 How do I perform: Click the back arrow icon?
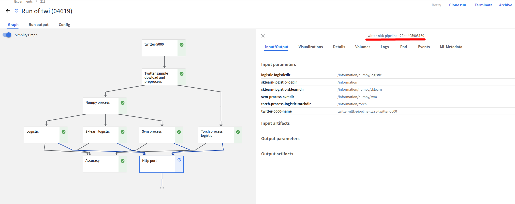pos(8,11)
